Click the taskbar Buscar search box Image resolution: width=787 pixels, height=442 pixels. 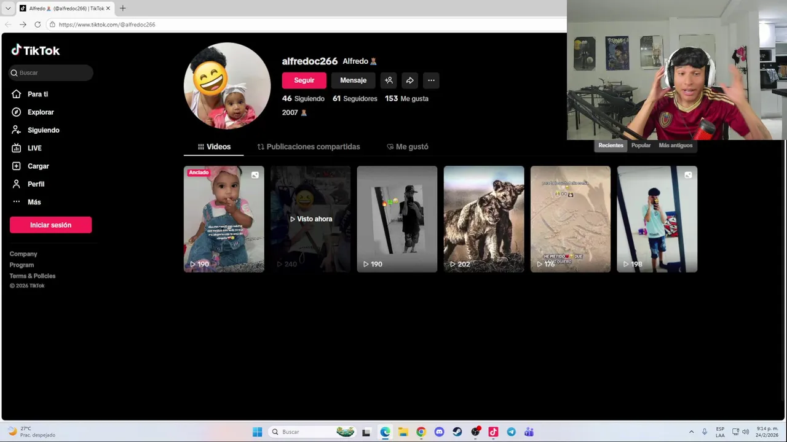[x=314, y=432]
